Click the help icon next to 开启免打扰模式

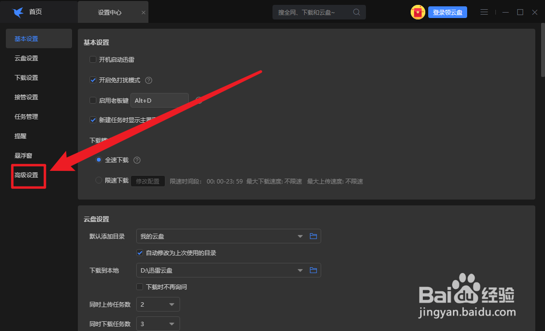[x=147, y=80]
